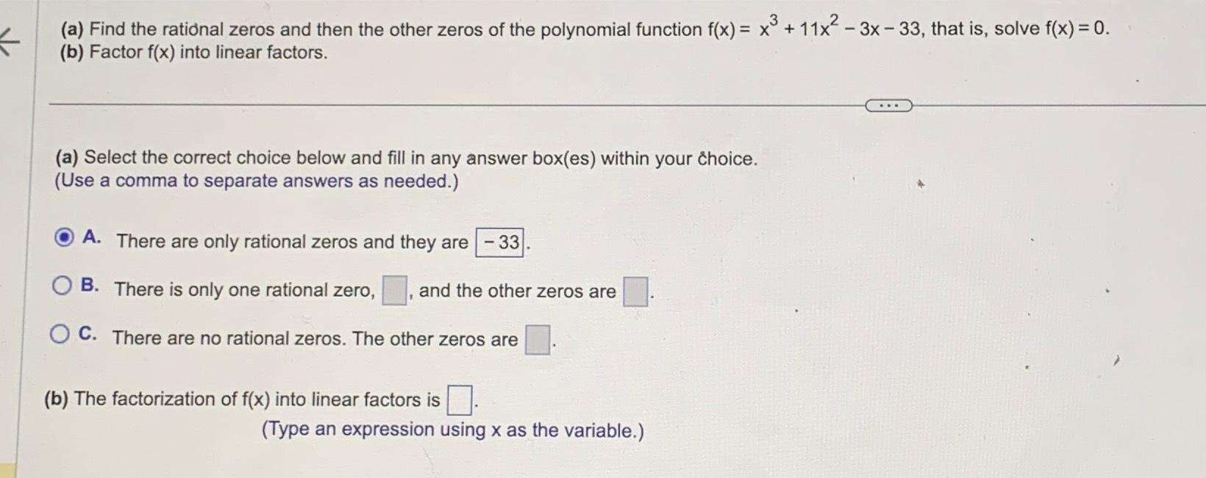Click 'Factor f(x) into linear factors' text
Image resolution: width=1206 pixels, height=478 pixels.
pos(191,52)
